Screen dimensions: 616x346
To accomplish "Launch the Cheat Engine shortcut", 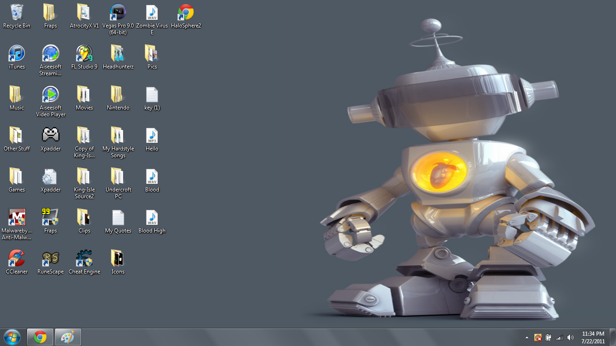I will [84, 262].
